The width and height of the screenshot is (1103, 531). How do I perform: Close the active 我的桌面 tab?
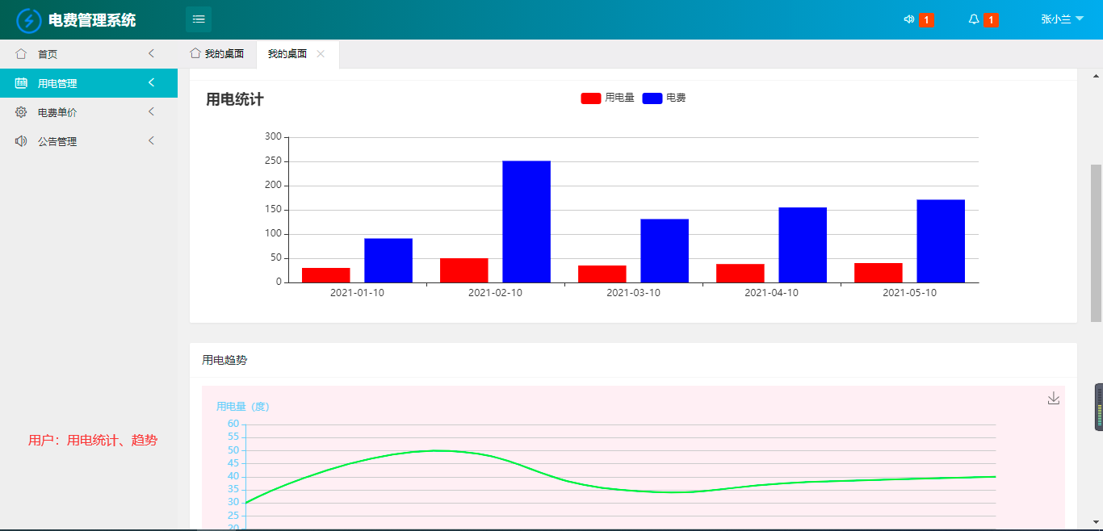coord(321,54)
